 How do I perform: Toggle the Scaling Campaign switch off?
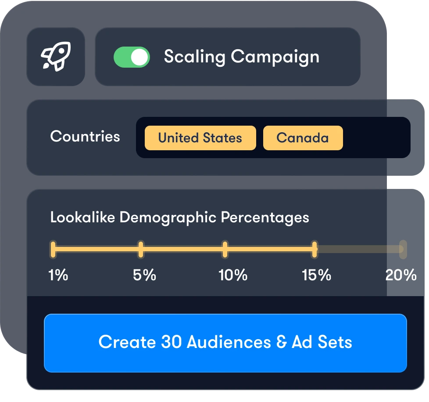[132, 57]
